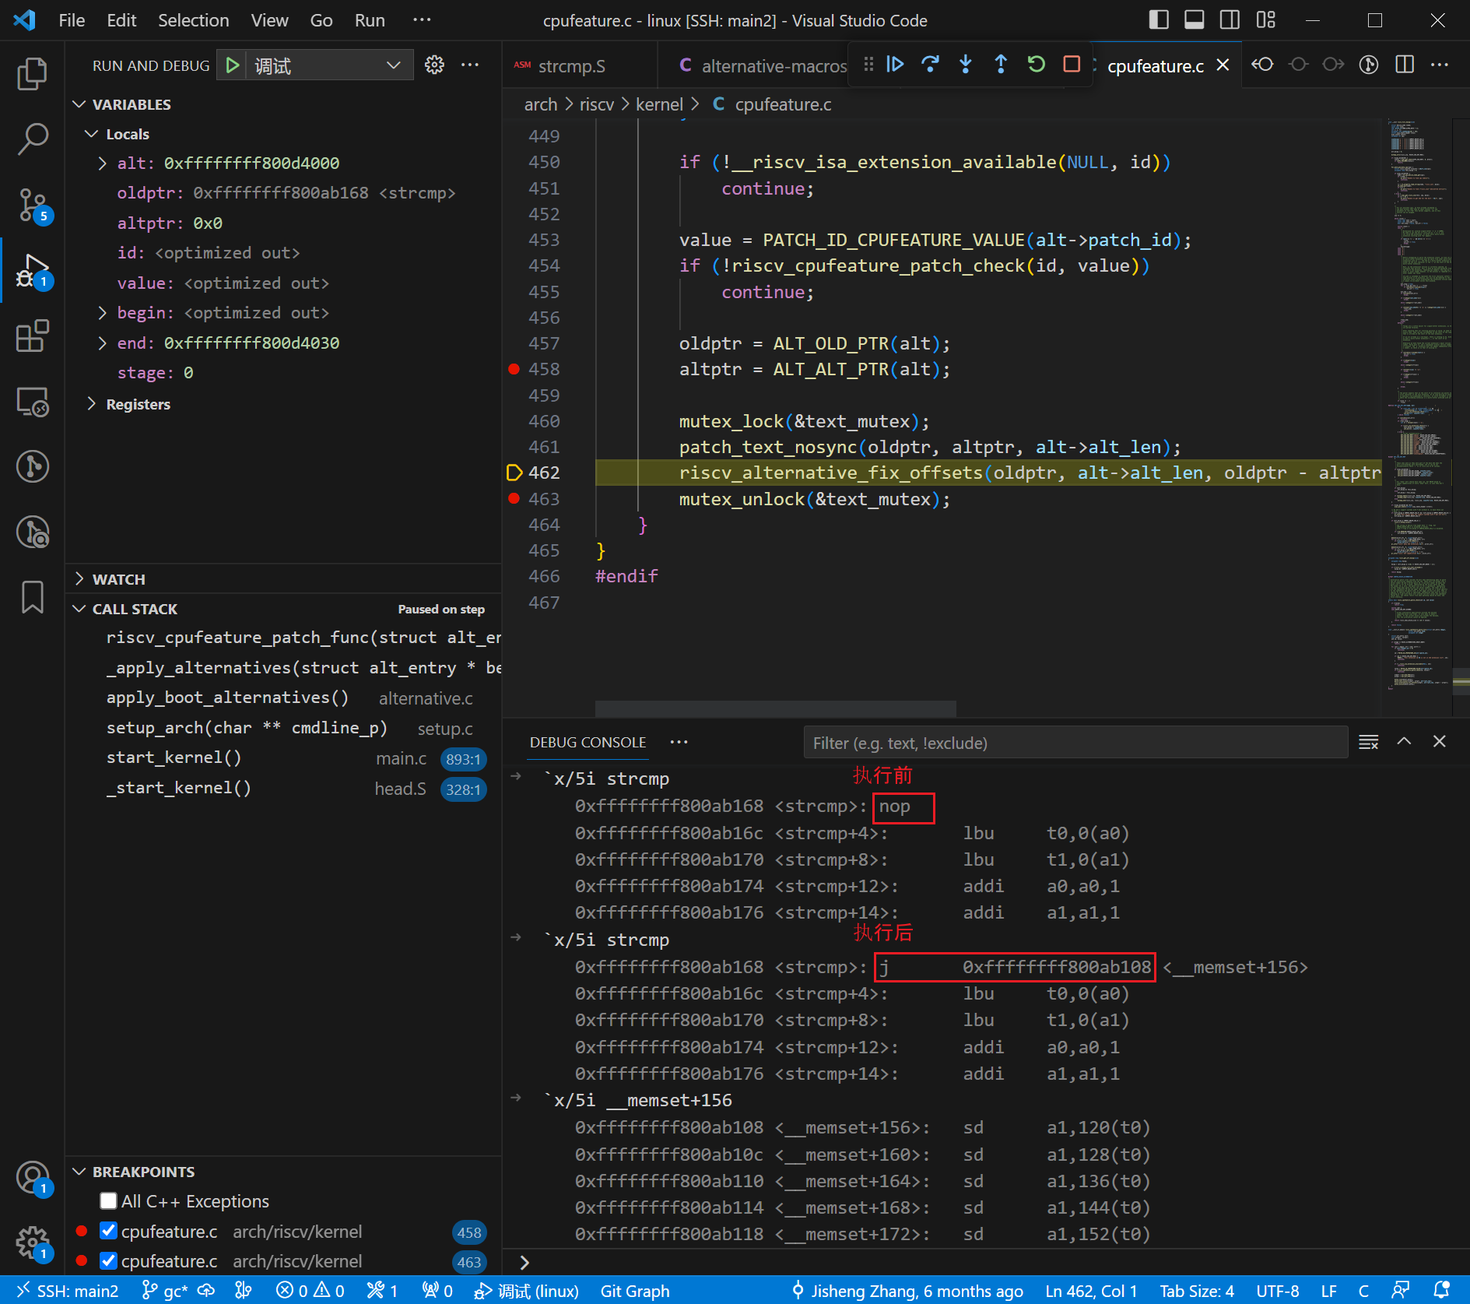Viewport: 1470px width, 1304px height.
Task: Open the Extensions view
Action: [32, 336]
